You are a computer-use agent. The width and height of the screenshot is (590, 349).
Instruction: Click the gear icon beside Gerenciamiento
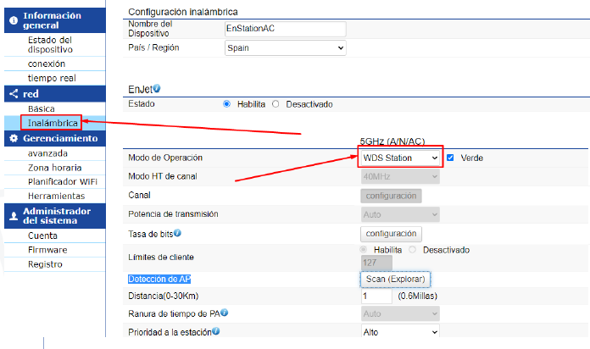click(14, 138)
